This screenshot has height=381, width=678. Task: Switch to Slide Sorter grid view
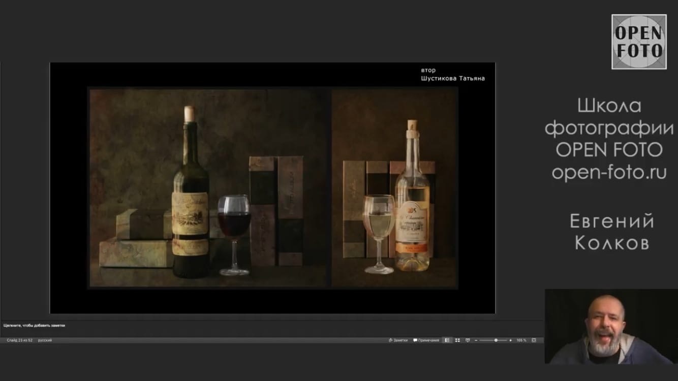point(457,340)
